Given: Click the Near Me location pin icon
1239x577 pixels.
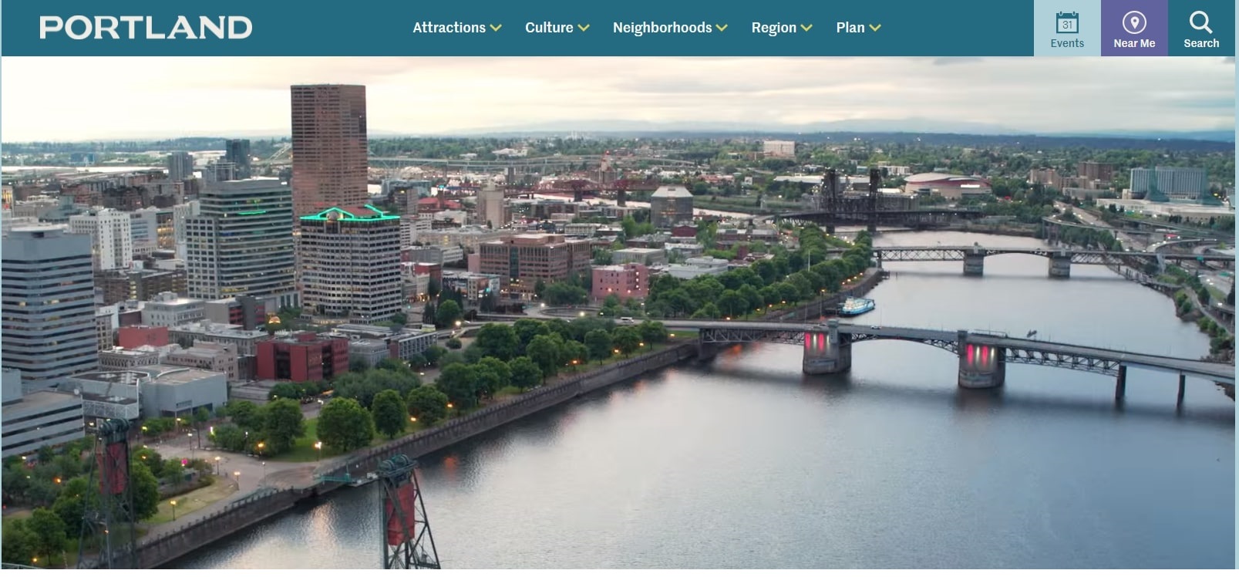Looking at the screenshot, I should pyautogui.click(x=1134, y=22).
